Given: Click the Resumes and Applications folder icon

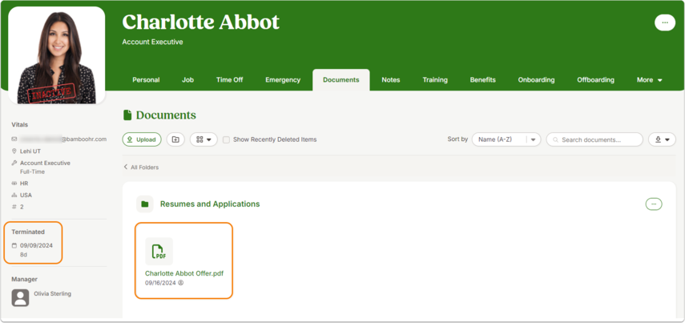Looking at the screenshot, I should click(x=144, y=204).
